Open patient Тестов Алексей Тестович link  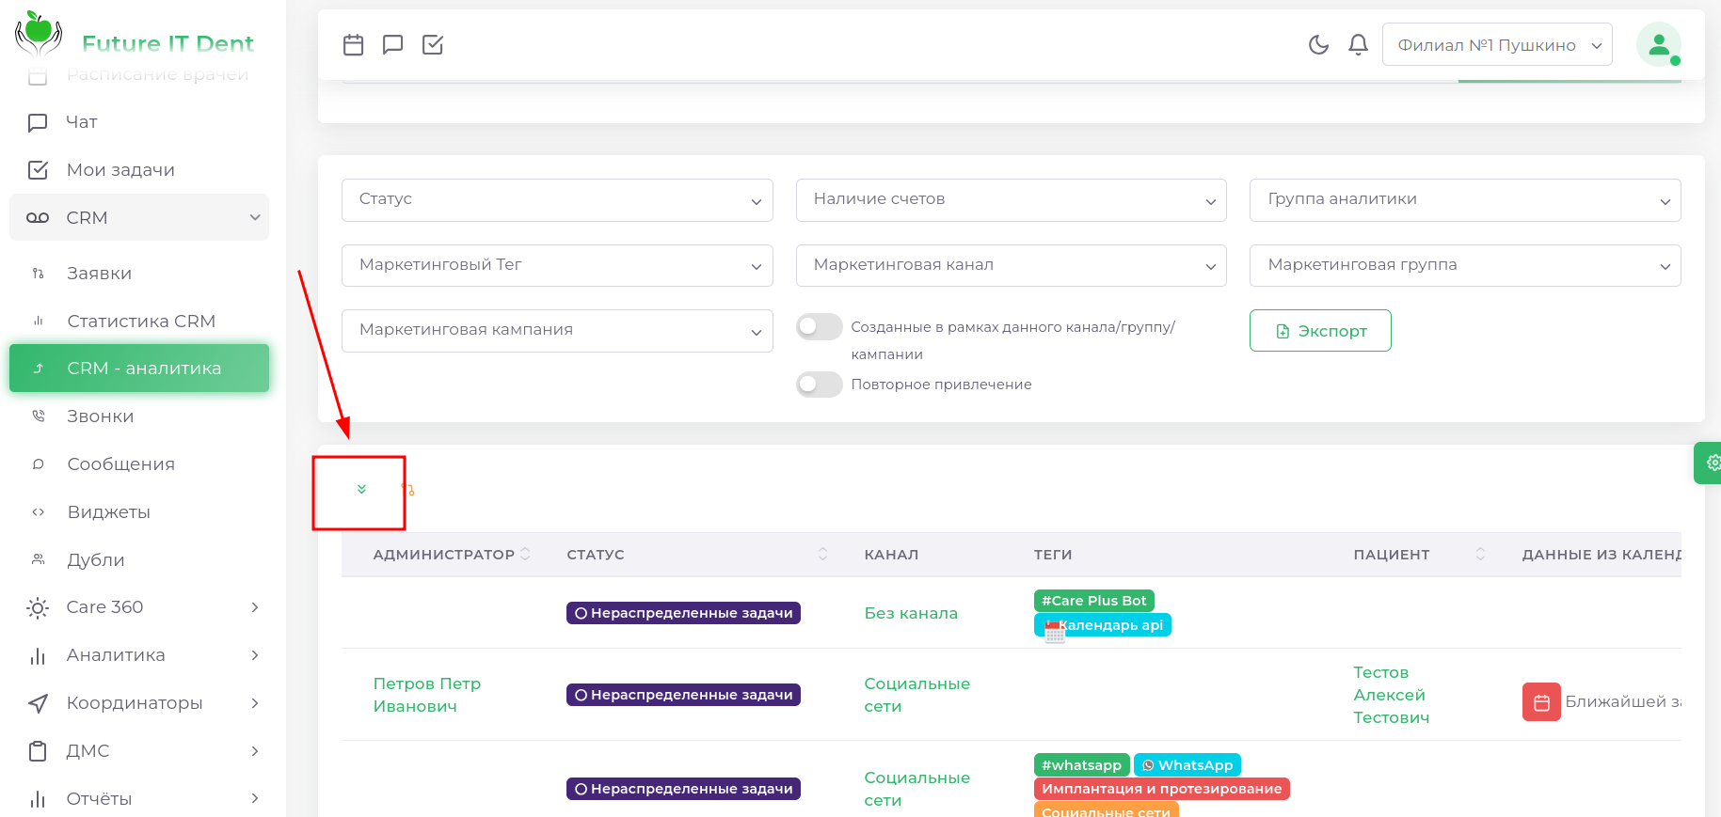pos(1391,695)
